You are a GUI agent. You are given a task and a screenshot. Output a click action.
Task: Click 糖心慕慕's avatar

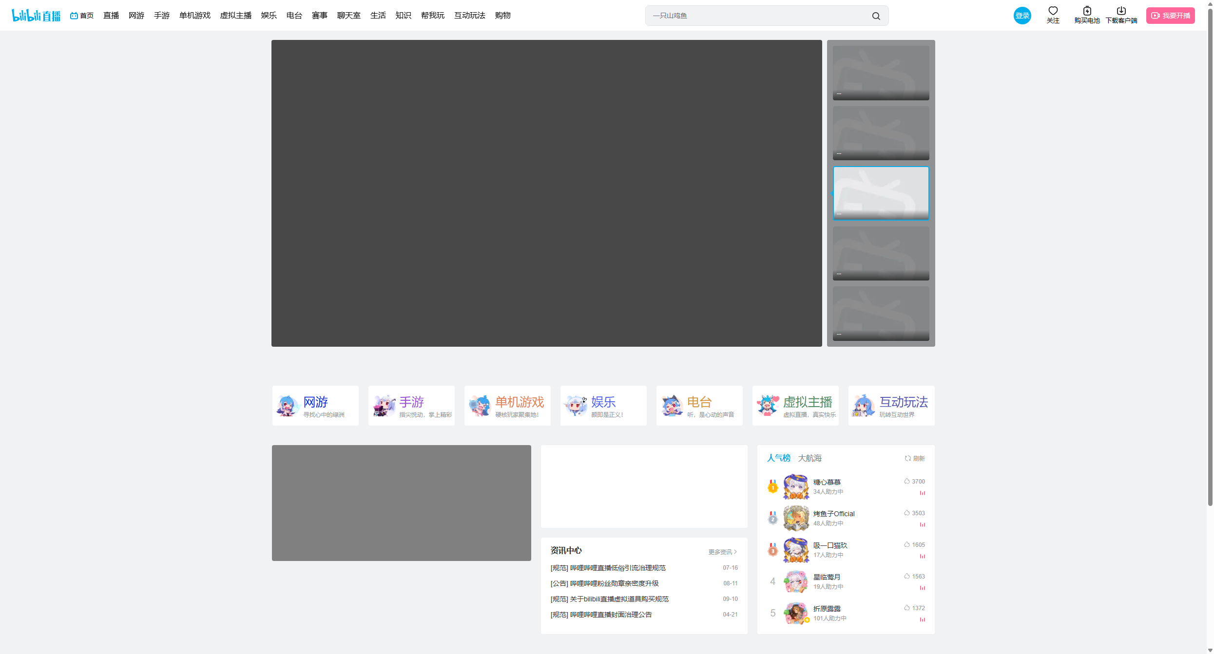(x=796, y=486)
